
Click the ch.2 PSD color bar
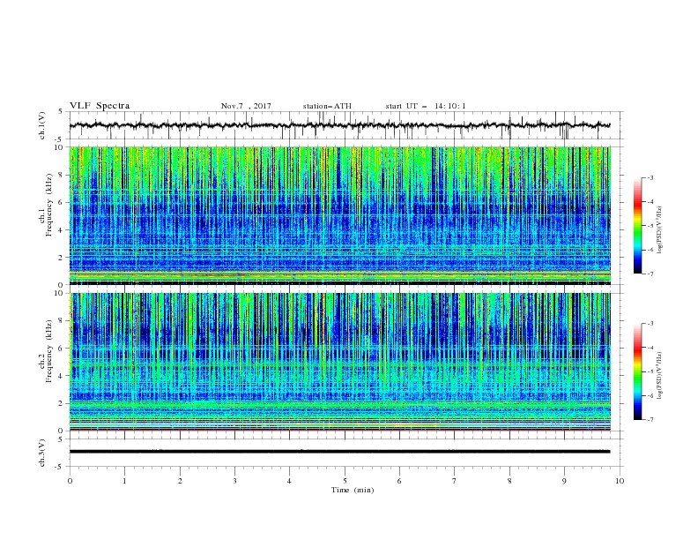tap(638, 371)
